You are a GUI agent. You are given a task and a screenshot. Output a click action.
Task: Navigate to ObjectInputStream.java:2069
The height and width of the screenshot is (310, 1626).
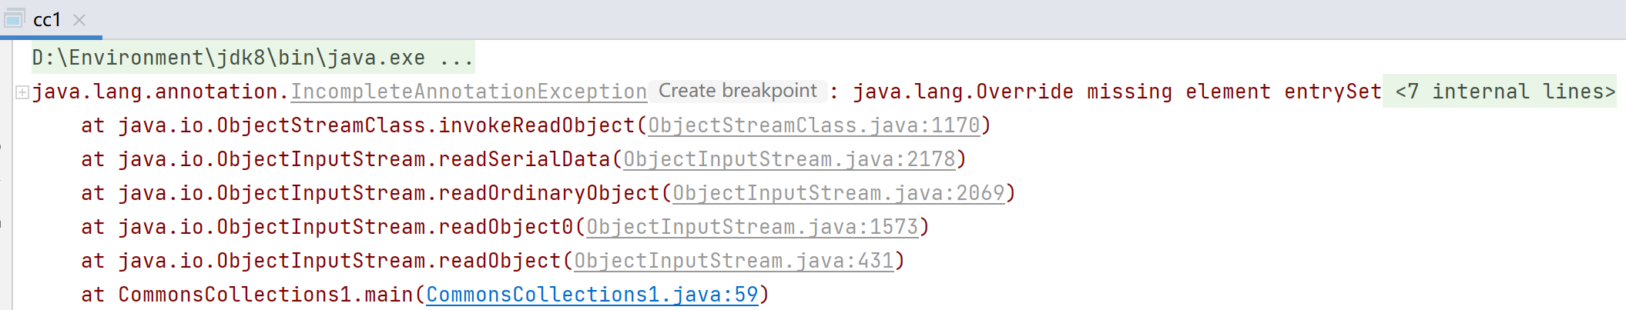tap(838, 193)
